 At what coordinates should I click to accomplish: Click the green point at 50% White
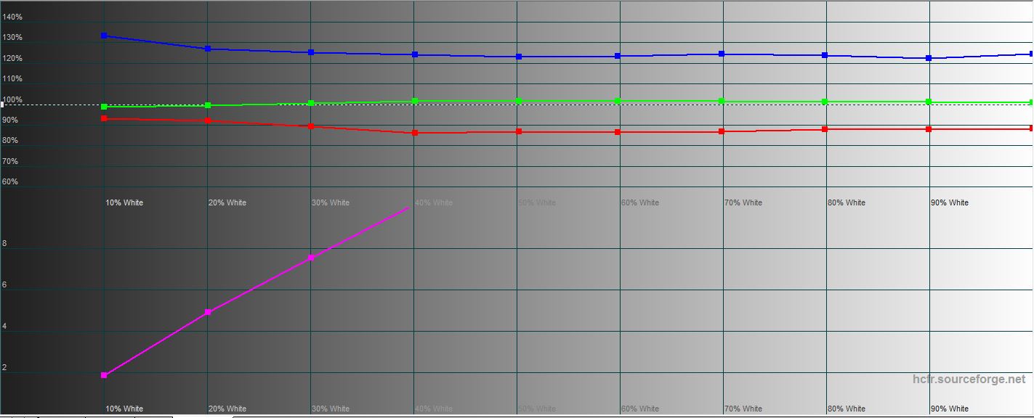[x=518, y=101]
